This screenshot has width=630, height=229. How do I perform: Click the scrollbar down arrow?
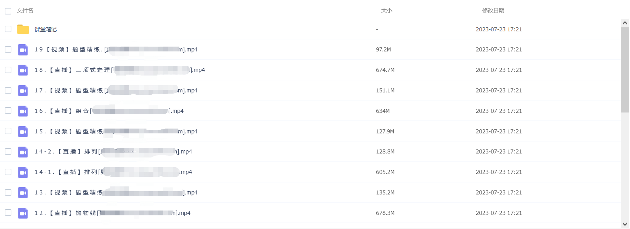[625, 224]
